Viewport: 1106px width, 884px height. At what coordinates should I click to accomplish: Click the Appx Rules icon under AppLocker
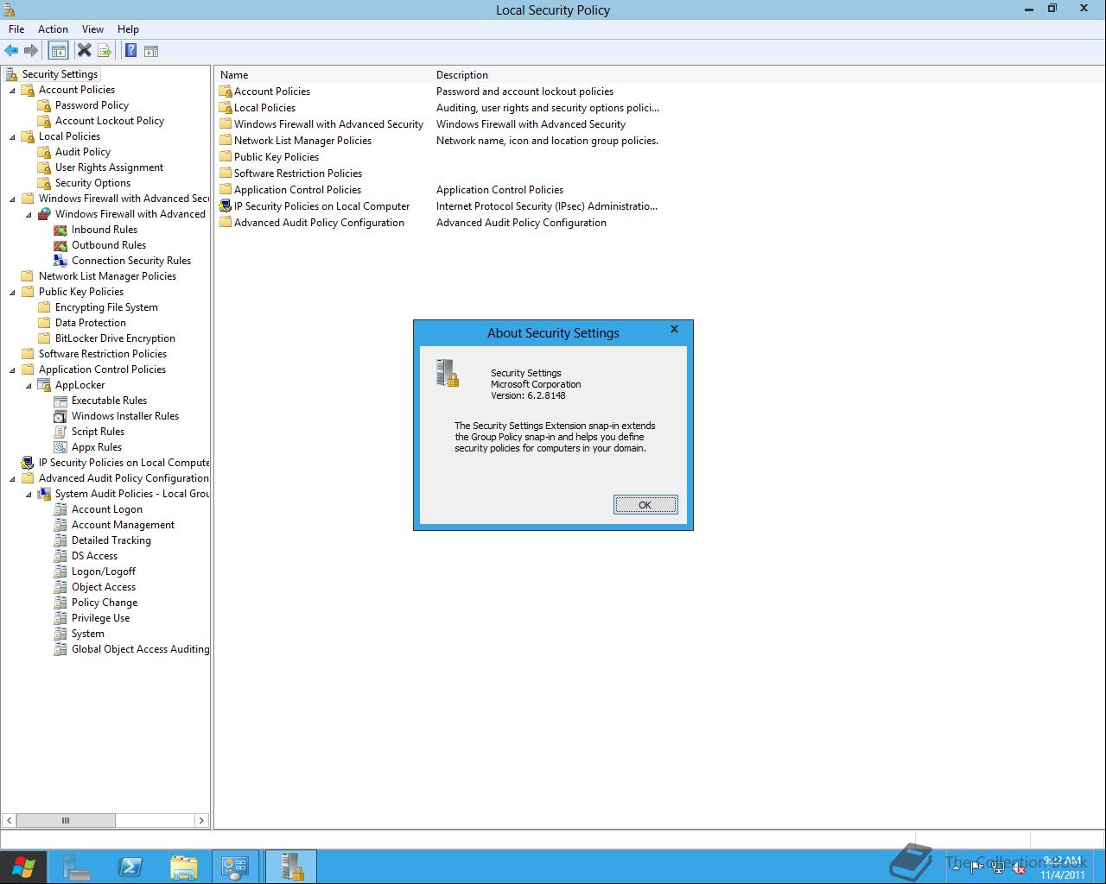(x=60, y=447)
